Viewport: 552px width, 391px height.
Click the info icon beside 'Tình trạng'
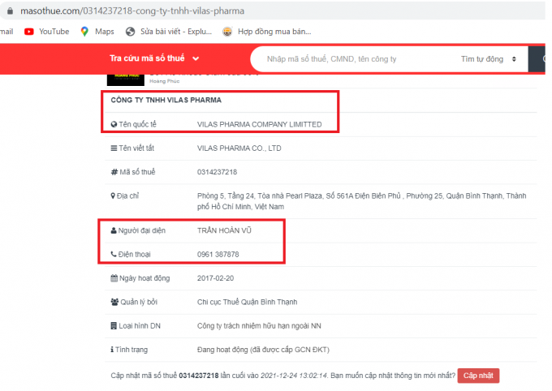pos(112,350)
